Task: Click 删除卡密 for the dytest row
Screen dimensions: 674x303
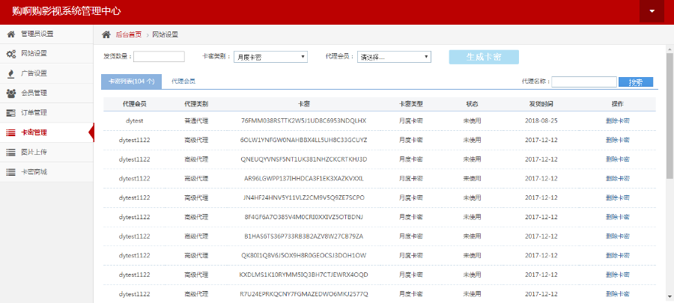Action: (618, 120)
